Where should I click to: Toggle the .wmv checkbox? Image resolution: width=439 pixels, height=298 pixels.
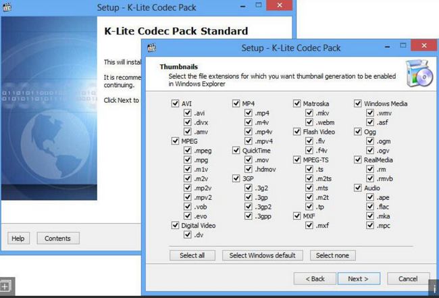370,113
